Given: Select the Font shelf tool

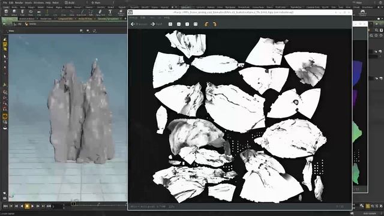Looking at the screenshot, I should click(110, 13).
